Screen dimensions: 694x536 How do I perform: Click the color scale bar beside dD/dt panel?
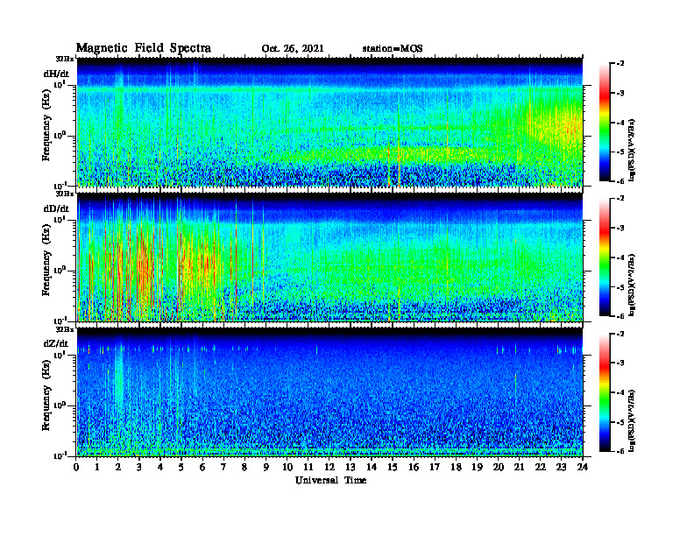tap(605, 257)
